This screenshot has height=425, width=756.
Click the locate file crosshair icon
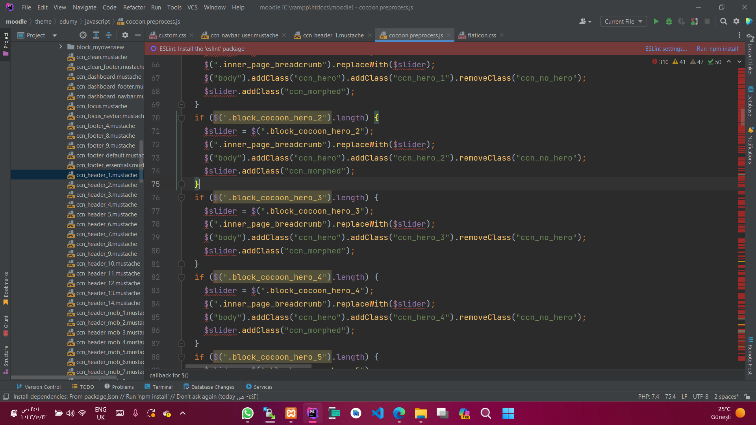[x=83, y=35]
